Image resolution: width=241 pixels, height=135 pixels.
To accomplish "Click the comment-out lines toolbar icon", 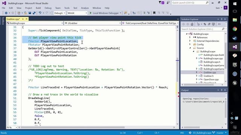I will (x=144, y=13).
